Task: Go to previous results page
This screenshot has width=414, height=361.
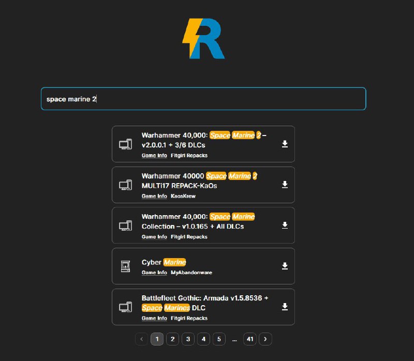Action: coord(141,339)
